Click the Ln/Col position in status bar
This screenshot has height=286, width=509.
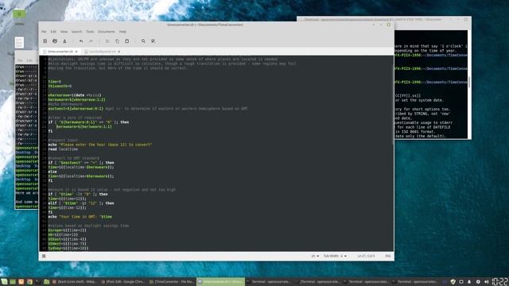tap(366, 256)
